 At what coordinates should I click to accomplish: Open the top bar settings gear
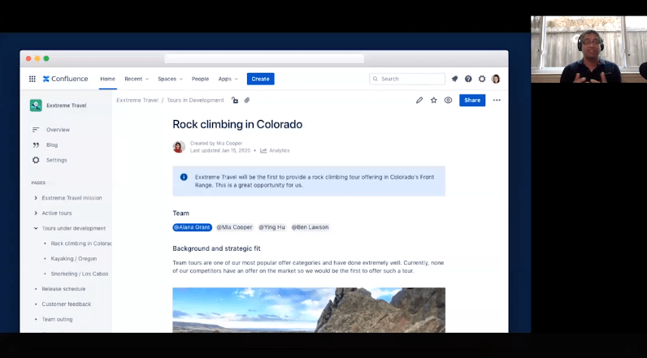click(x=482, y=79)
